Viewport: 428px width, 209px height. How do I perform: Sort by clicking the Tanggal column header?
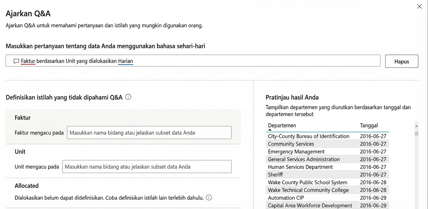[x=369, y=125]
